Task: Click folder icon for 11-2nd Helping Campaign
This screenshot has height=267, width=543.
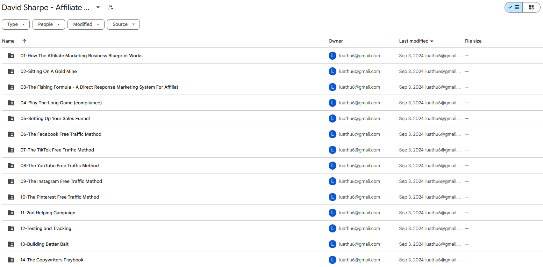Action: (11, 213)
